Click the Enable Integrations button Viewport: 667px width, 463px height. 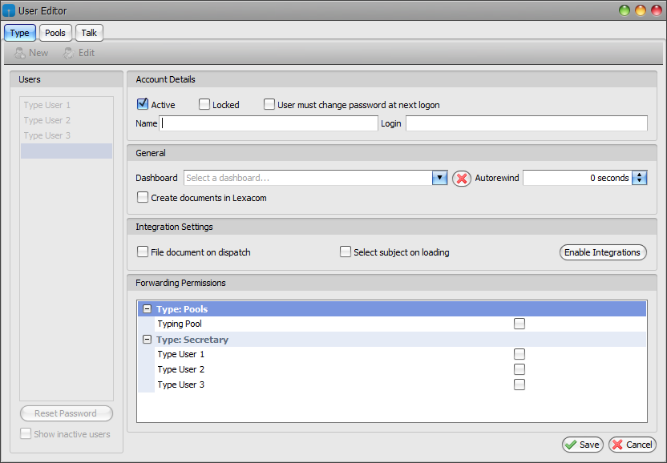pos(603,252)
